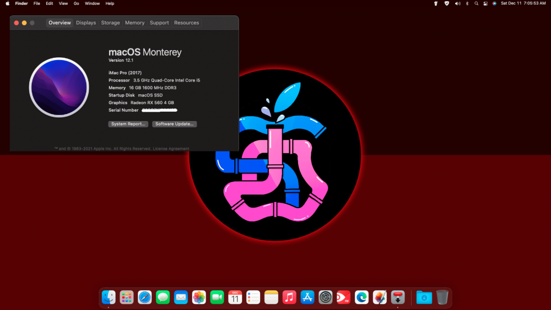Open the Messages app in dock
Image resolution: width=551 pixels, height=310 pixels.
pyautogui.click(x=163, y=297)
